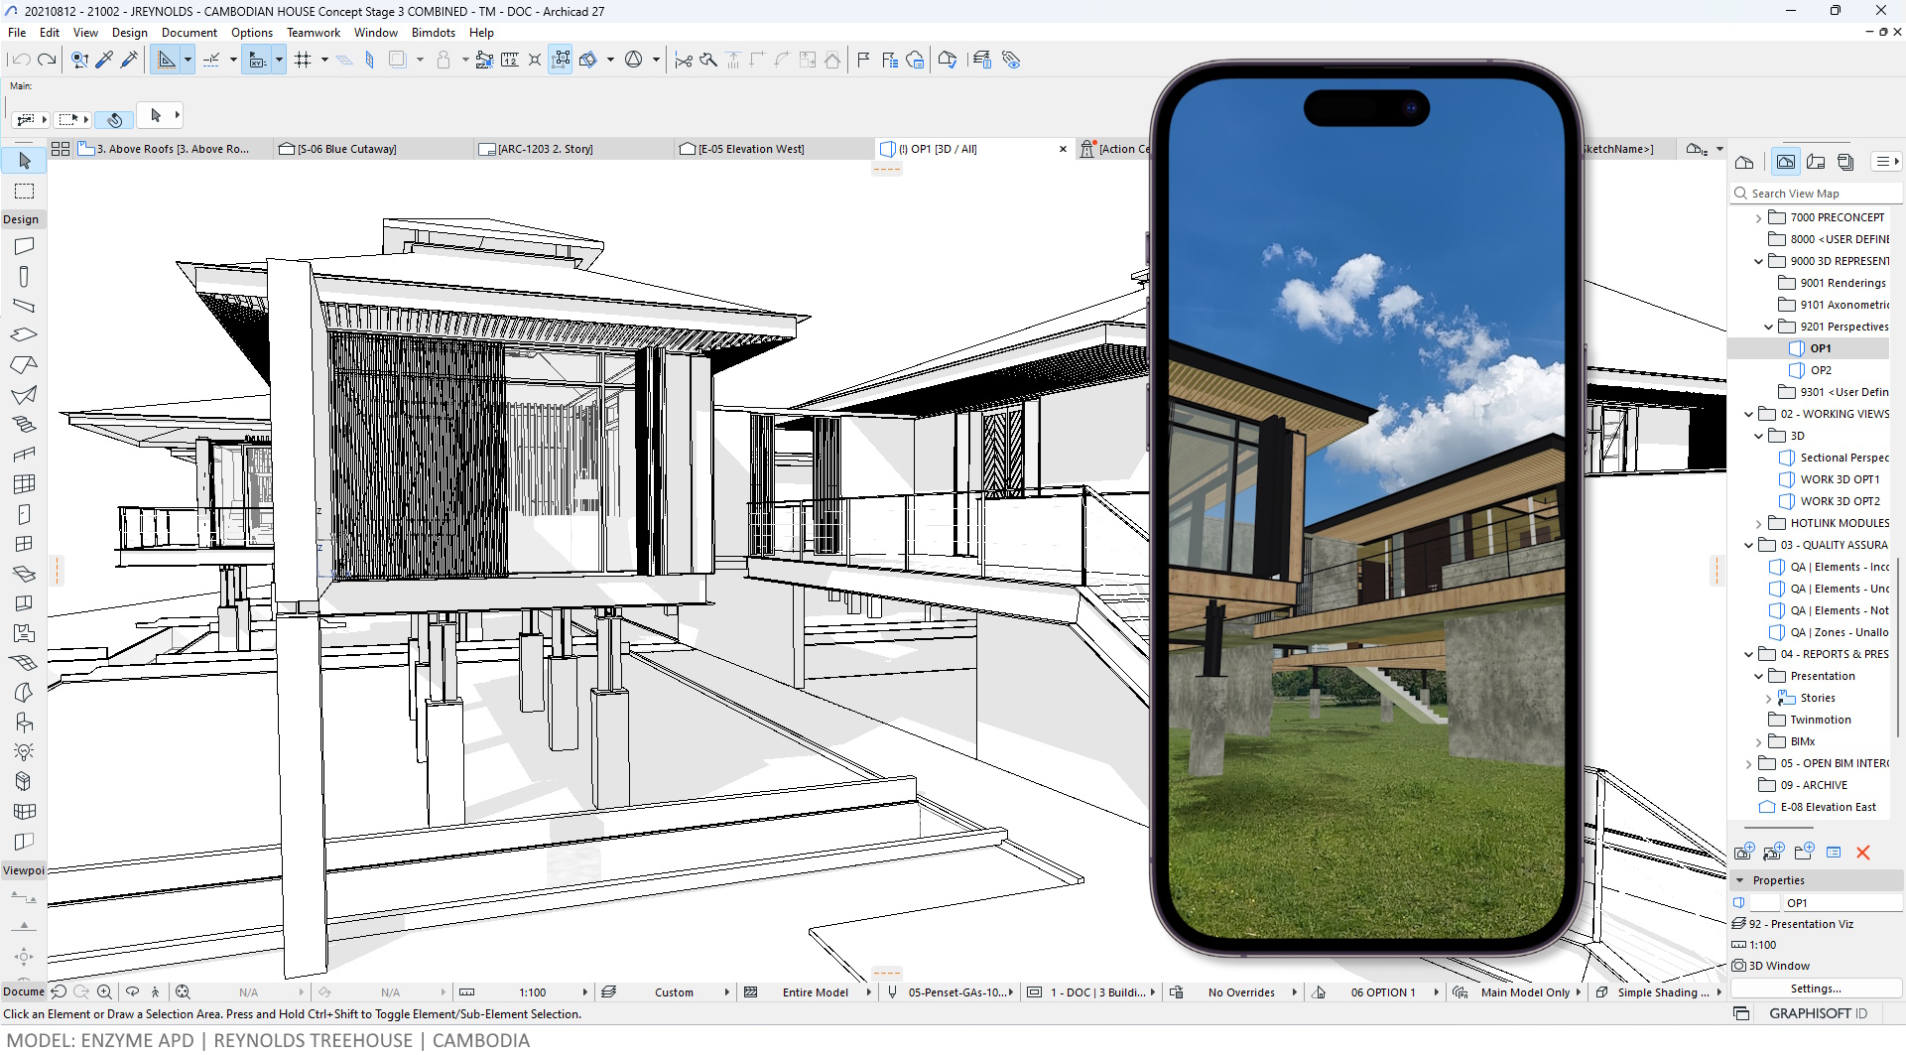
Task: Click the Undo arrow icon
Action: click(x=21, y=60)
